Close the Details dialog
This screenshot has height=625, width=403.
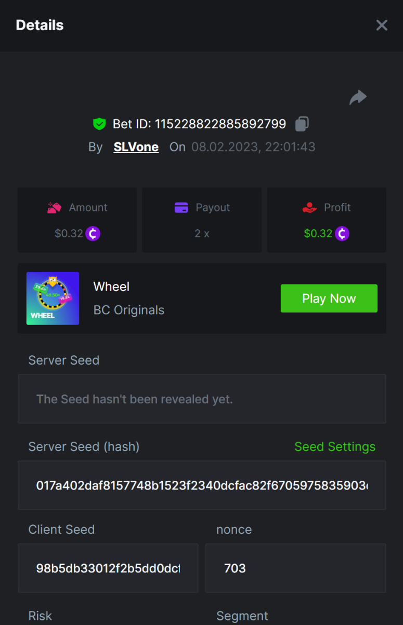[382, 25]
